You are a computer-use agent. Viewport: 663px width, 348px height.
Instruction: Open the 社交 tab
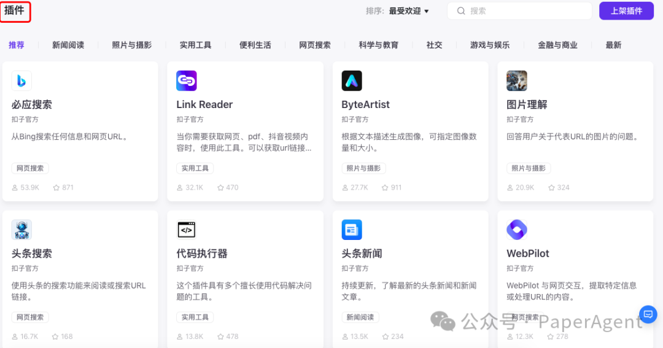coord(434,45)
